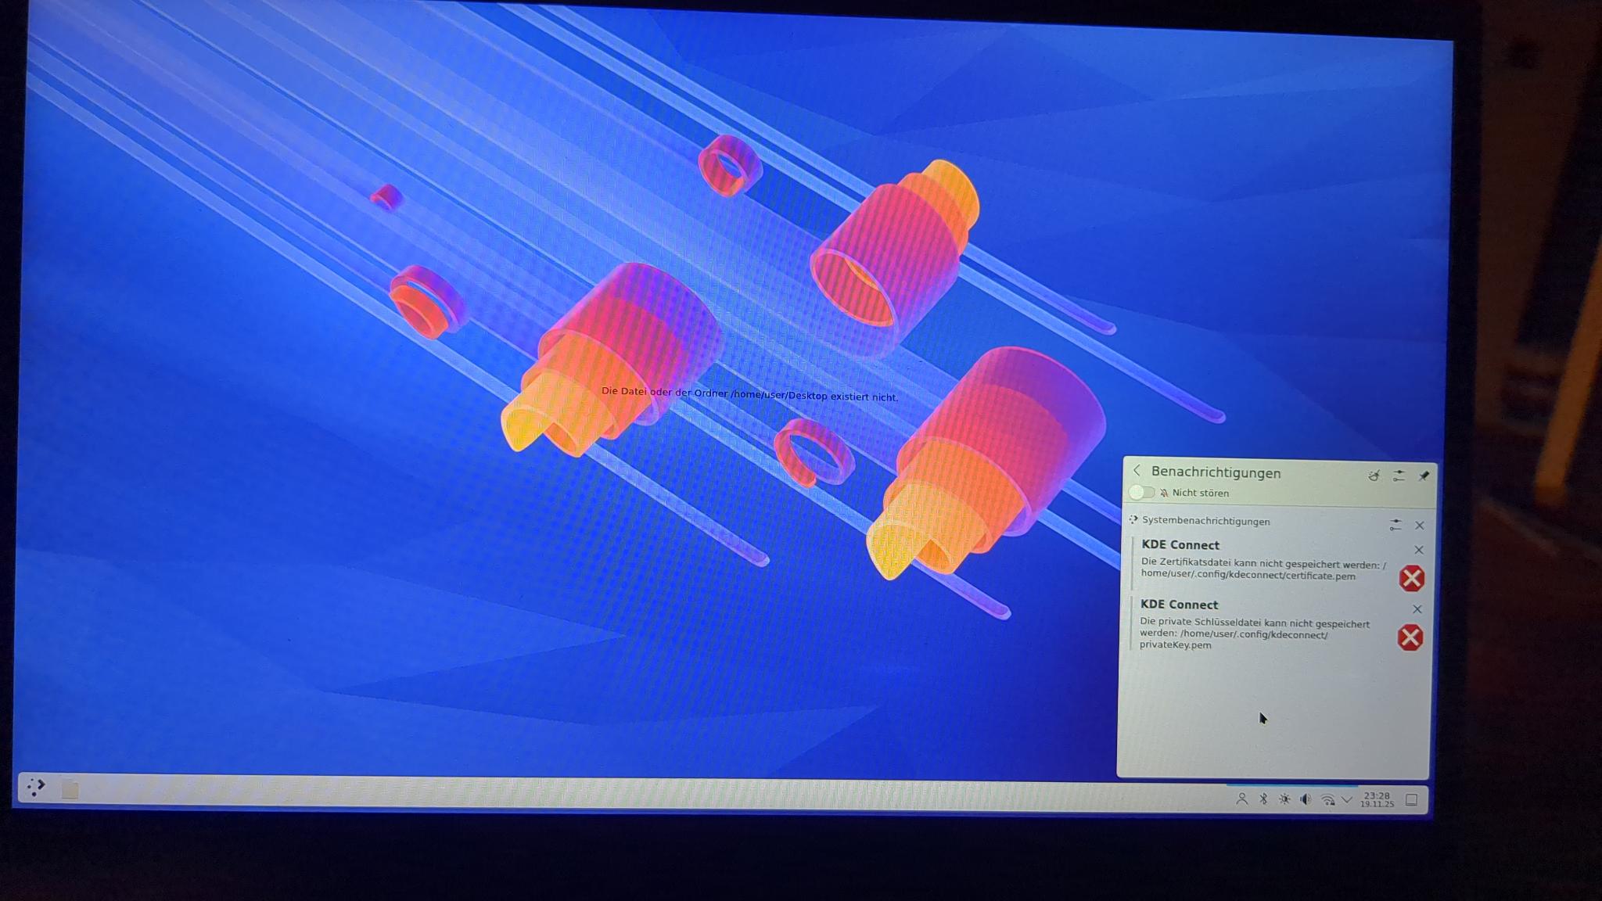Click the file manager taskbar icon

[x=70, y=790]
